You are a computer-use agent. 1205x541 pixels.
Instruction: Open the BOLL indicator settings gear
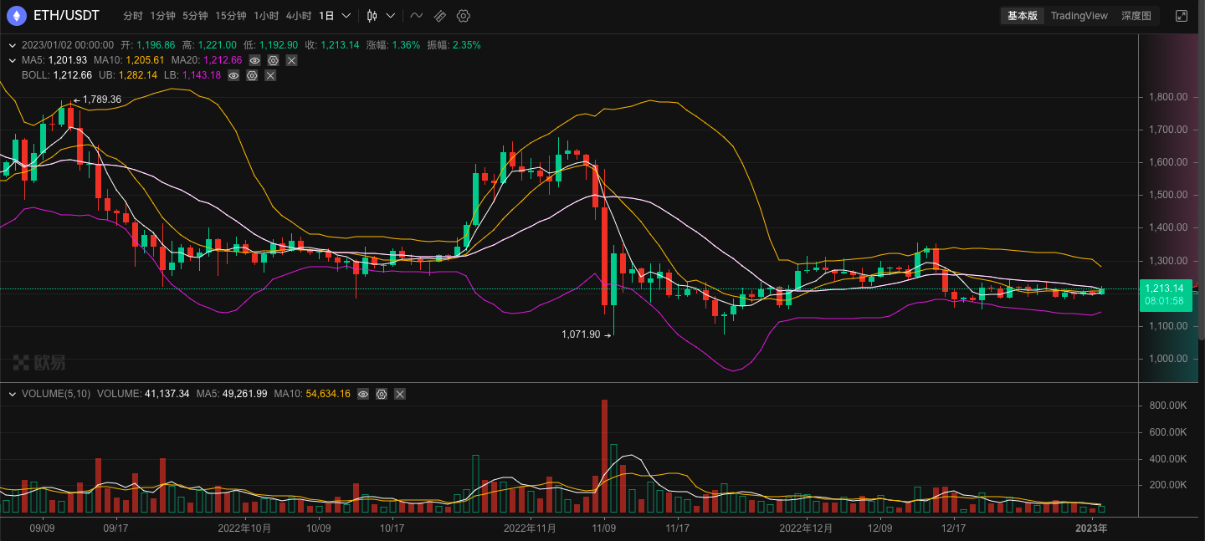[252, 75]
